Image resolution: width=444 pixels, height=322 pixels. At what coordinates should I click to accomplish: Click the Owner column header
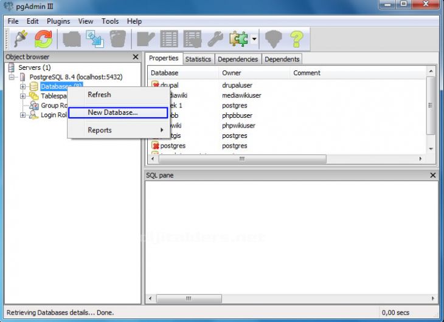point(254,73)
